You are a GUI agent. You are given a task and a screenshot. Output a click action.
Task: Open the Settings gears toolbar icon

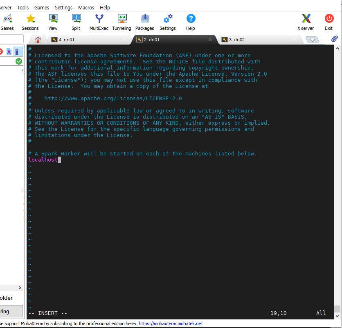[x=168, y=19]
